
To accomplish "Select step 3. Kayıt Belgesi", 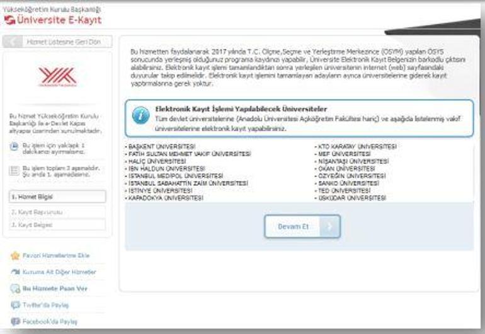I will 57,225.
